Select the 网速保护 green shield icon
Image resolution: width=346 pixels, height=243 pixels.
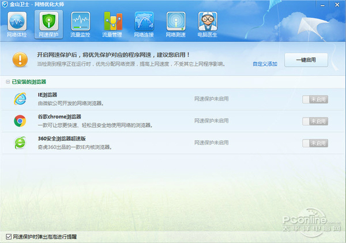(x=49, y=22)
